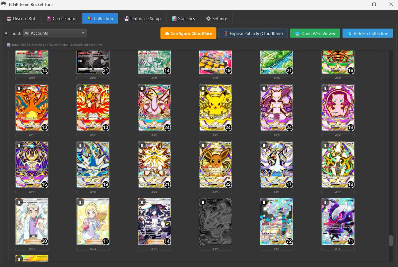This screenshot has height=267, width=398.
Task: Select the Professor's Research trainer card #373
Action: pos(32,222)
